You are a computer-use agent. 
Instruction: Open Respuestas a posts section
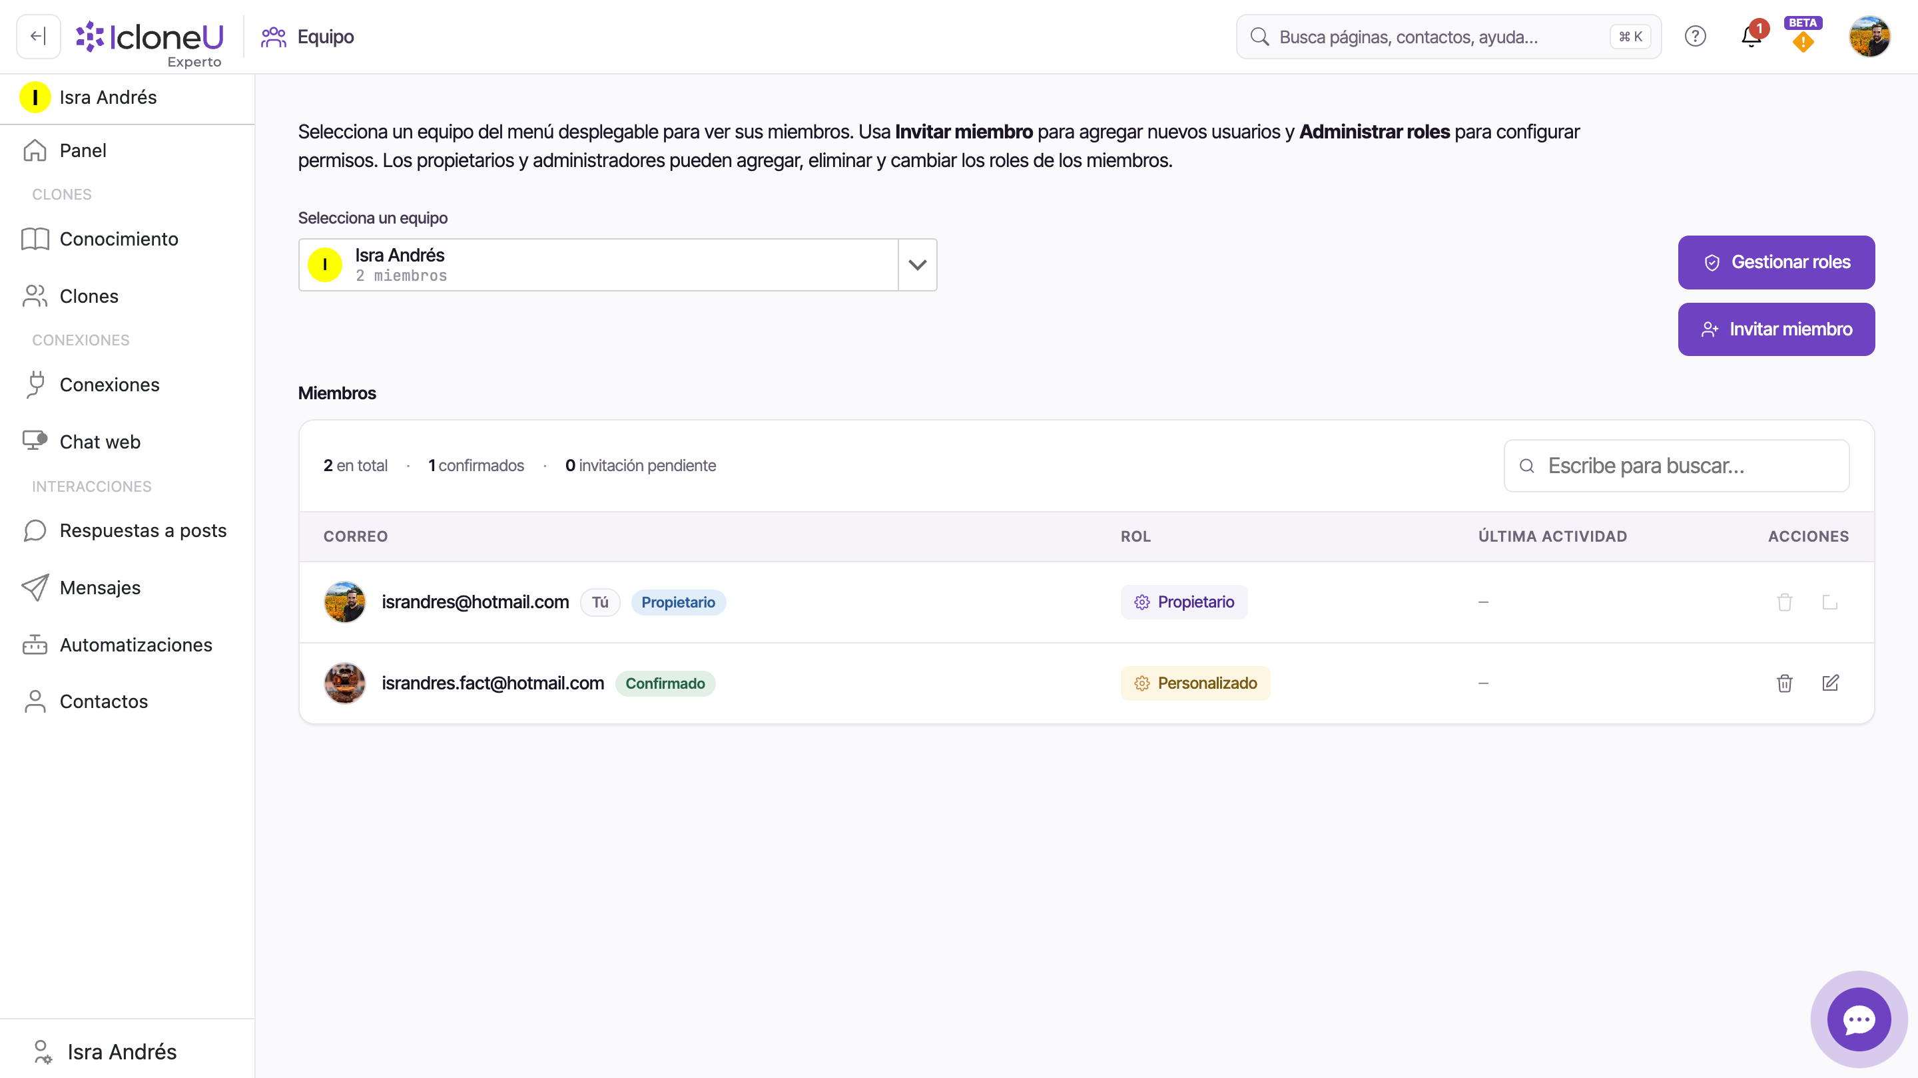127,530
